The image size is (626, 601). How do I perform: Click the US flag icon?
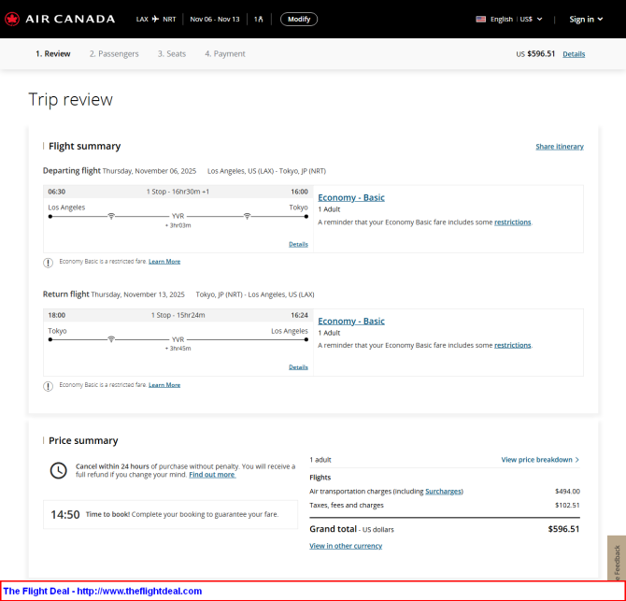point(480,19)
